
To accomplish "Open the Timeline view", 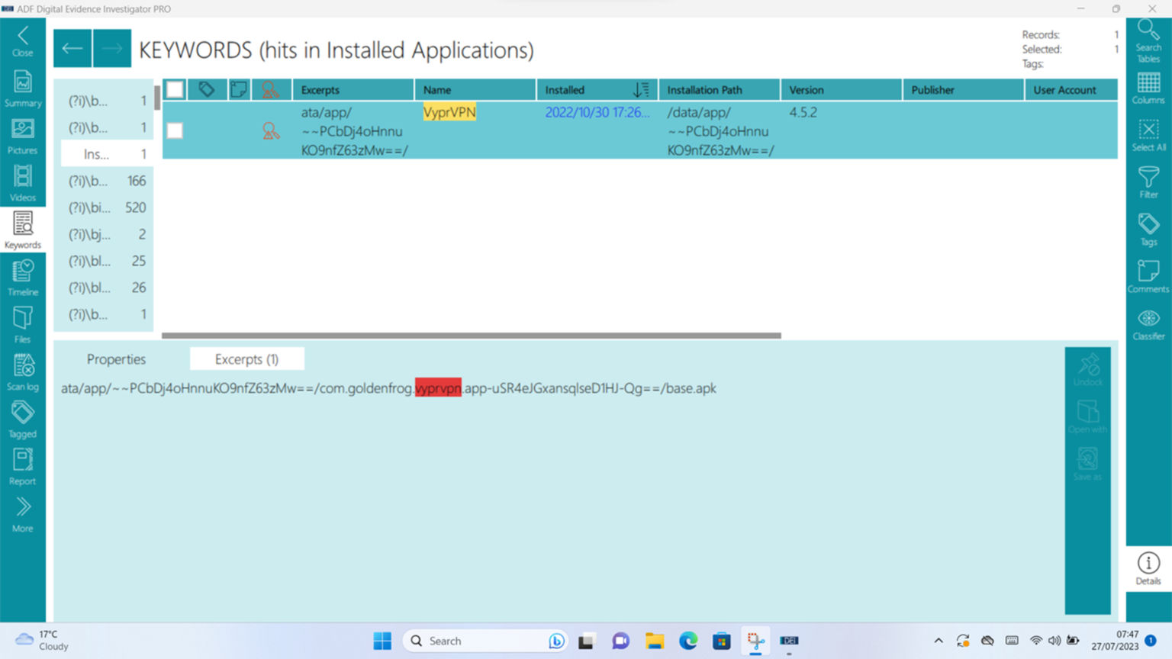I will 23,278.
